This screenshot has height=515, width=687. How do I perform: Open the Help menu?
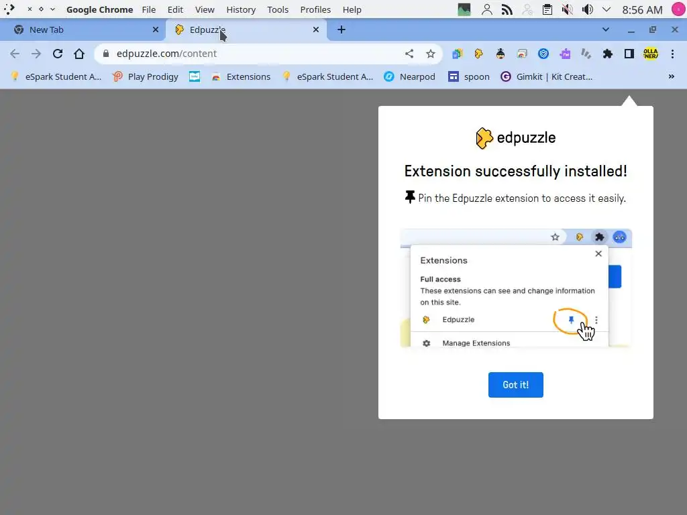pyautogui.click(x=352, y=9)
